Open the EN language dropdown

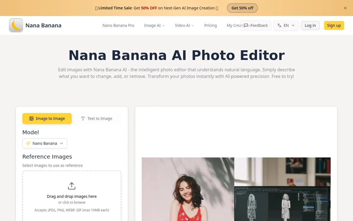click(x=286, y=25)
